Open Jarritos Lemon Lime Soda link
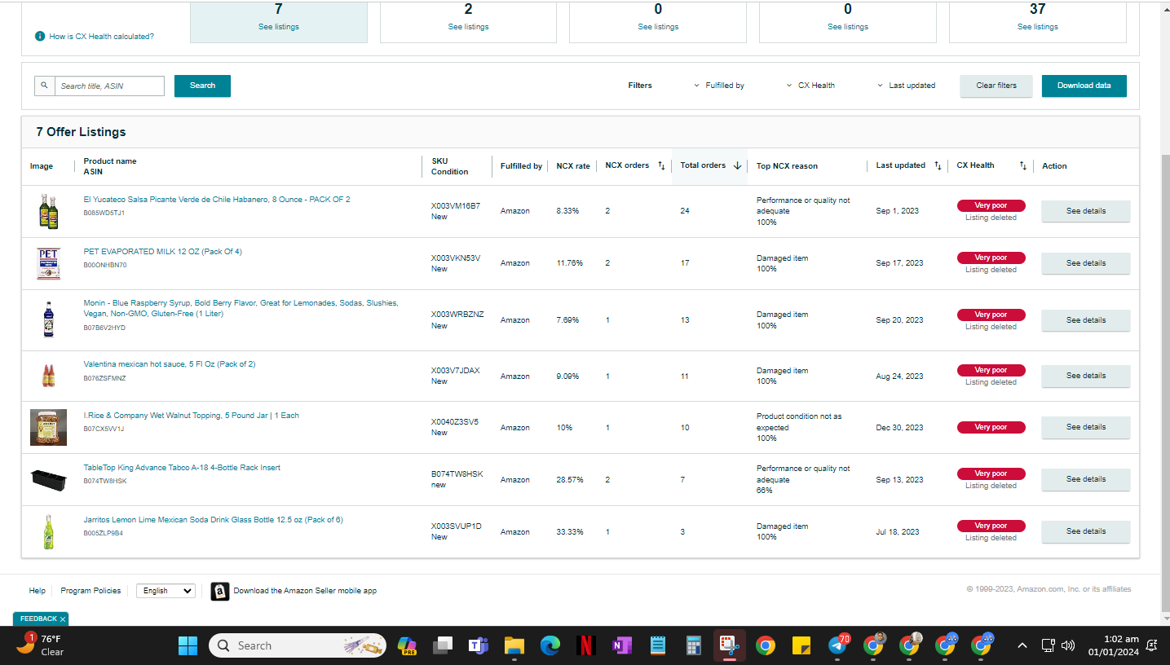1170x665 pixels. coord(213,520)
